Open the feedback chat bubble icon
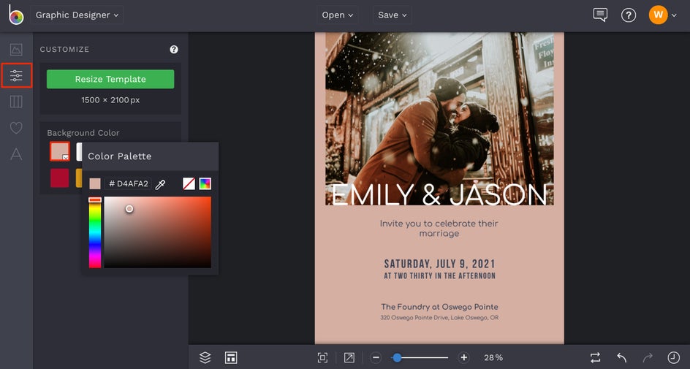 (600, 15)
